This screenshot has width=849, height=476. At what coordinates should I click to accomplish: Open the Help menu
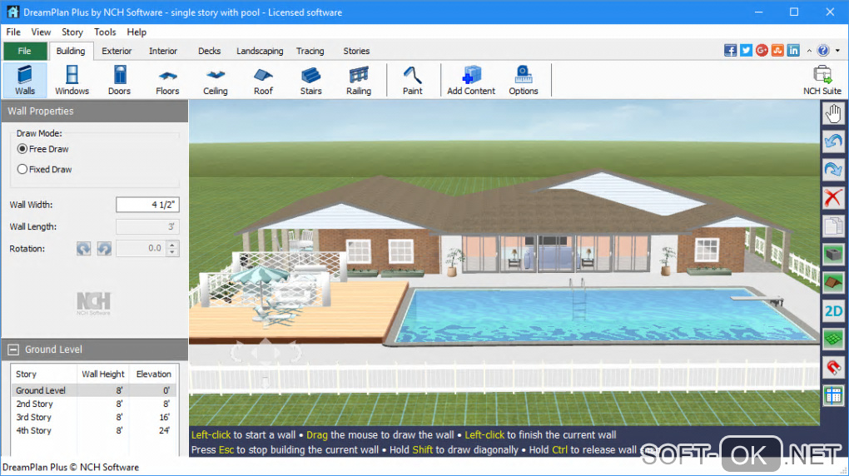(137, 32)
